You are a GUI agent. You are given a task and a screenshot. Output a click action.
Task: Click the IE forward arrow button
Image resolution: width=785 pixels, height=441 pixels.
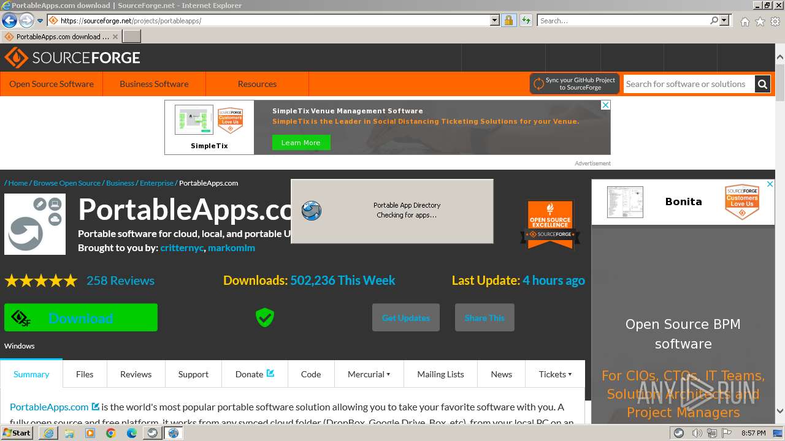pos(26,21)
